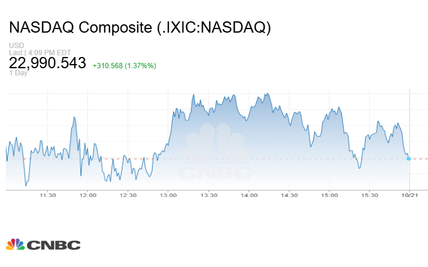This screenshot has height=267, width=428.
Task: Click the 13:00 time axis label
Action: pyautogui.click(x=168, y=195)
